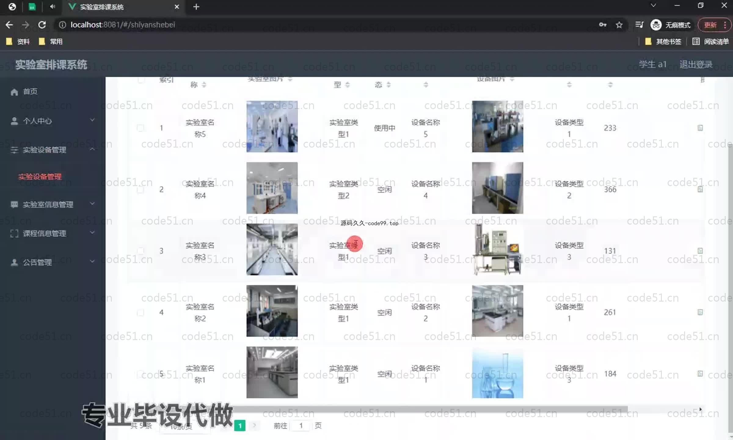Reload the page with the refresh icon
733x440 pixels.
point(42,25)
